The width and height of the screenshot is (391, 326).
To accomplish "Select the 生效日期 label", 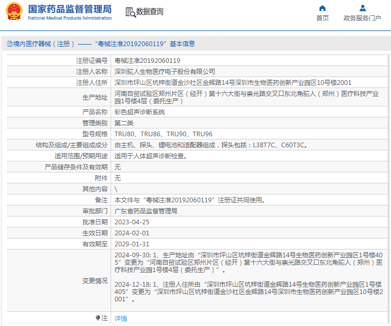I will pos(95,233).
